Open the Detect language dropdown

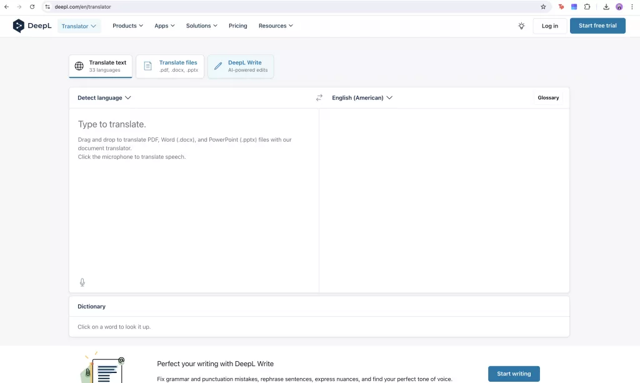(104, 98)
